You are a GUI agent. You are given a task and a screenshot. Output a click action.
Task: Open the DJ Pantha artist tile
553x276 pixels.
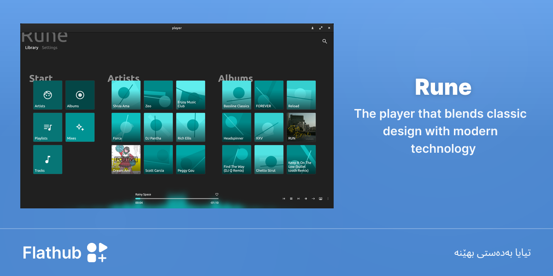159,127
